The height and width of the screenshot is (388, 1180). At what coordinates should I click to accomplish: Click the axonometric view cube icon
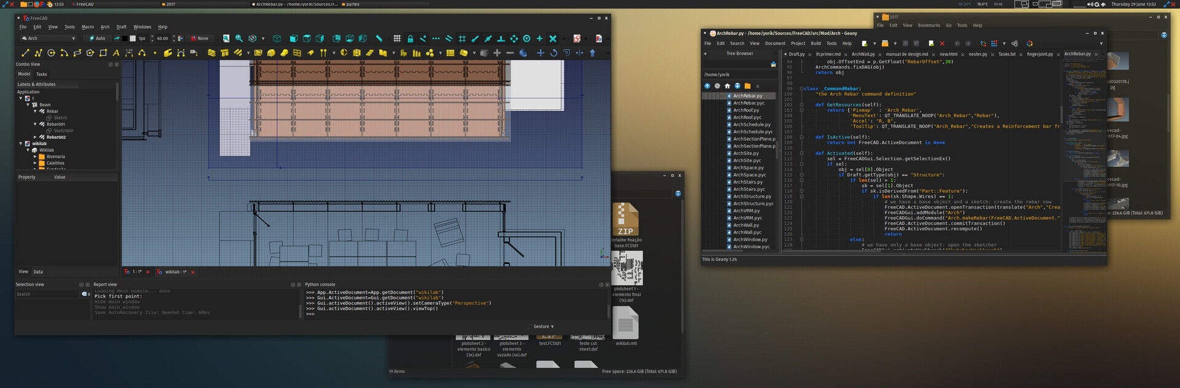coord(277,38)
